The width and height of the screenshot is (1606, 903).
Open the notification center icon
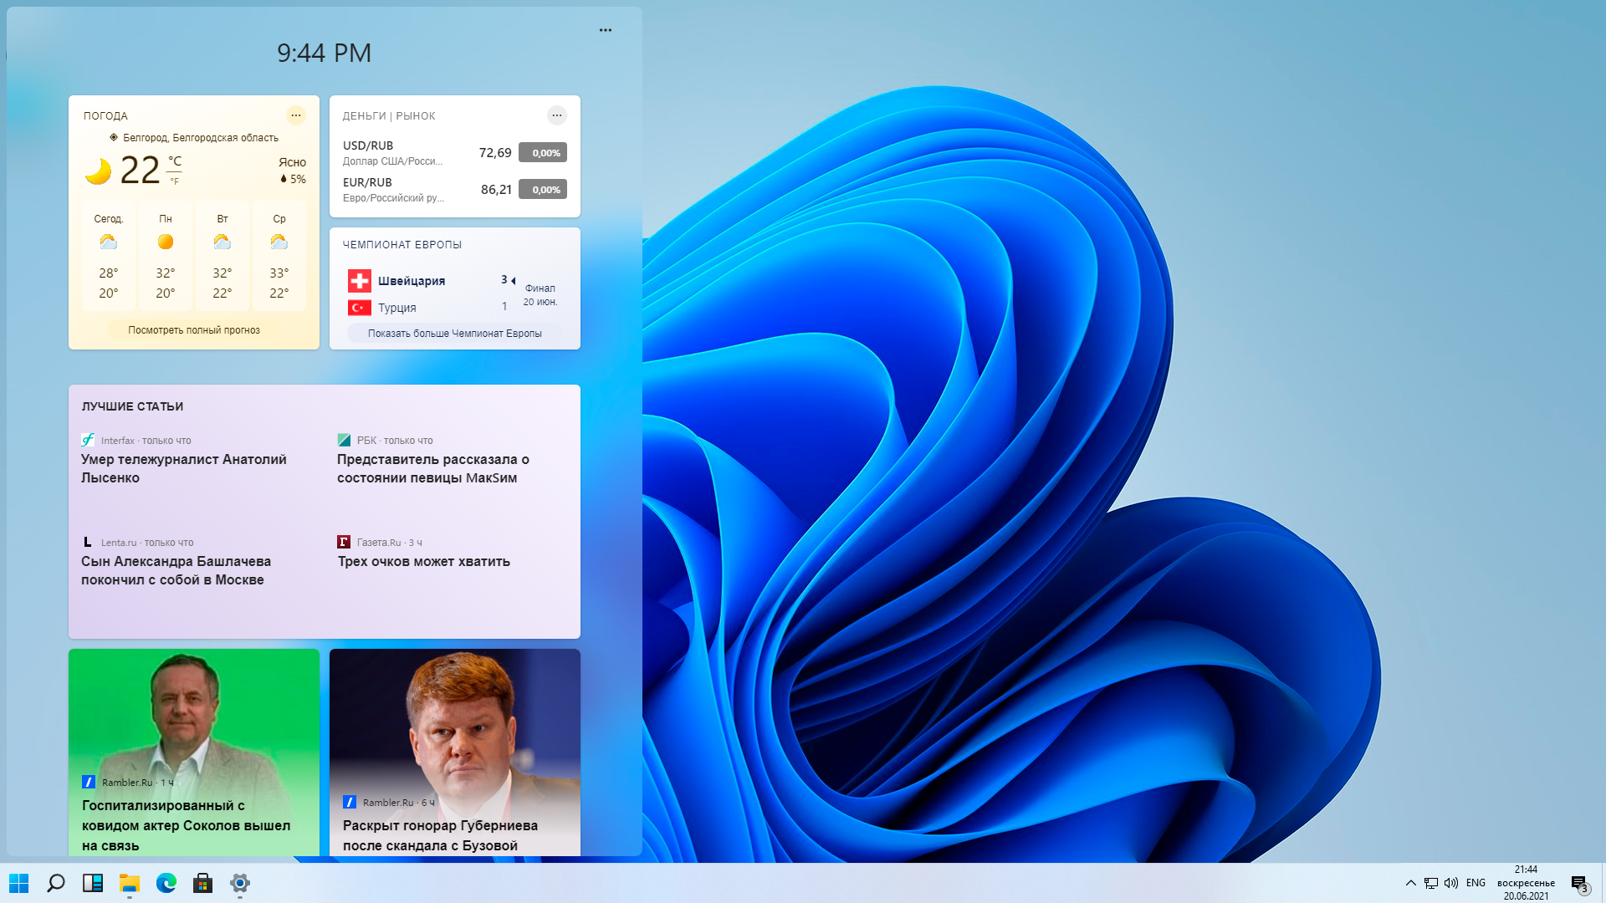(1579, 884)
